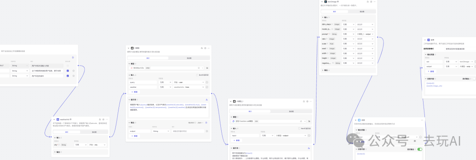The width and height of the screenshot is (476, 160).
Task: Toggle Bot对话历史 checkbox in 大模型 node
Action: 197,74
